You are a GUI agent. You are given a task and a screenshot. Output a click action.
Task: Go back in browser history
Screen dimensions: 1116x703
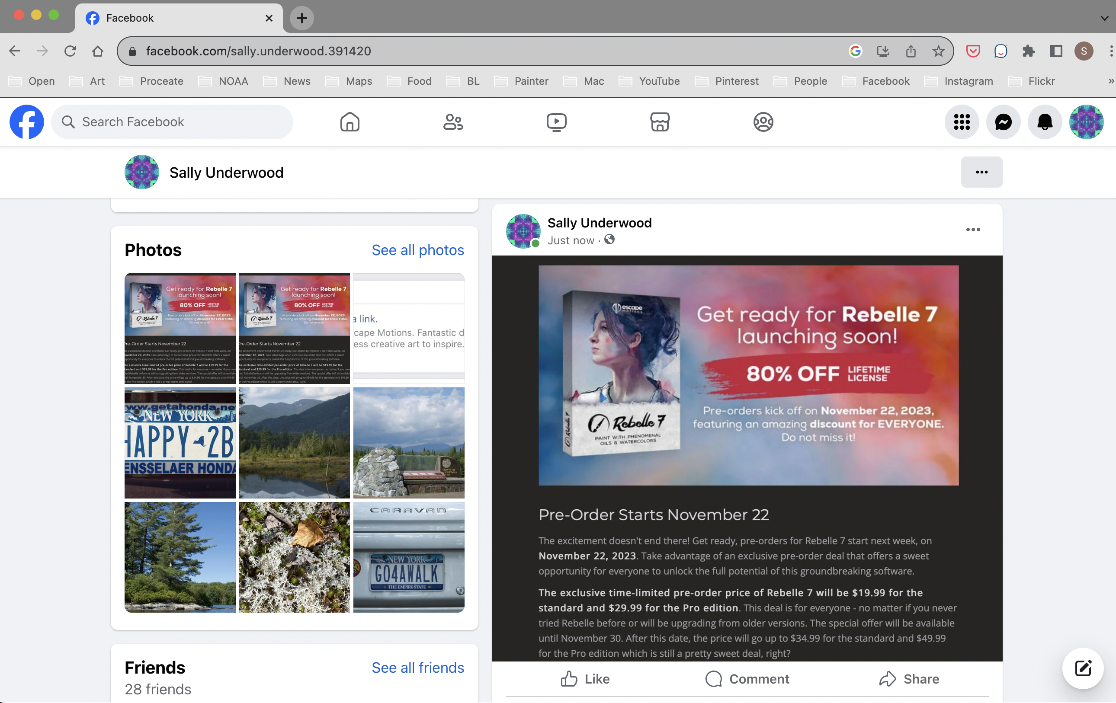[15, 51]
